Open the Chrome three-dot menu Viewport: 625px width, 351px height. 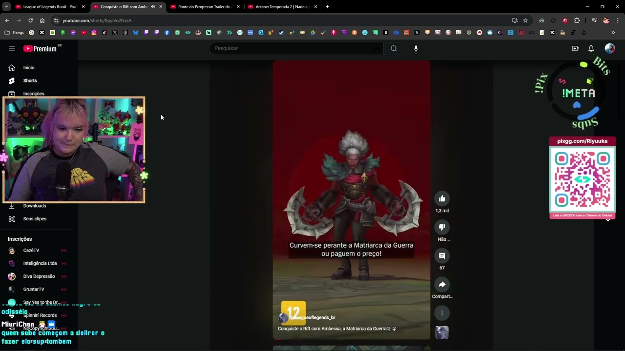coord(618,20)
